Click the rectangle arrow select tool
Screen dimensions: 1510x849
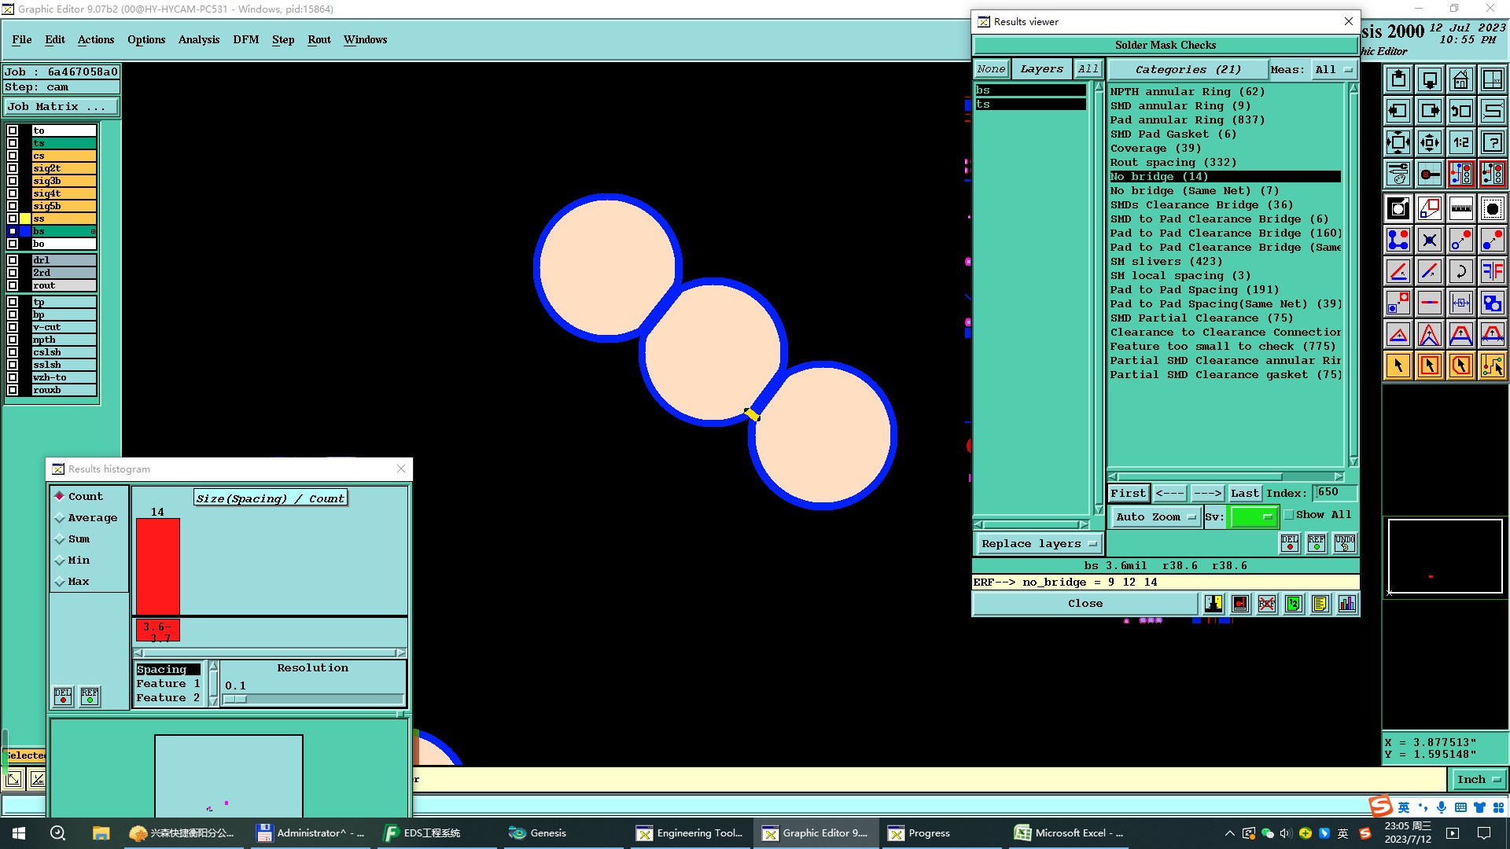[x=1429, y=366]
